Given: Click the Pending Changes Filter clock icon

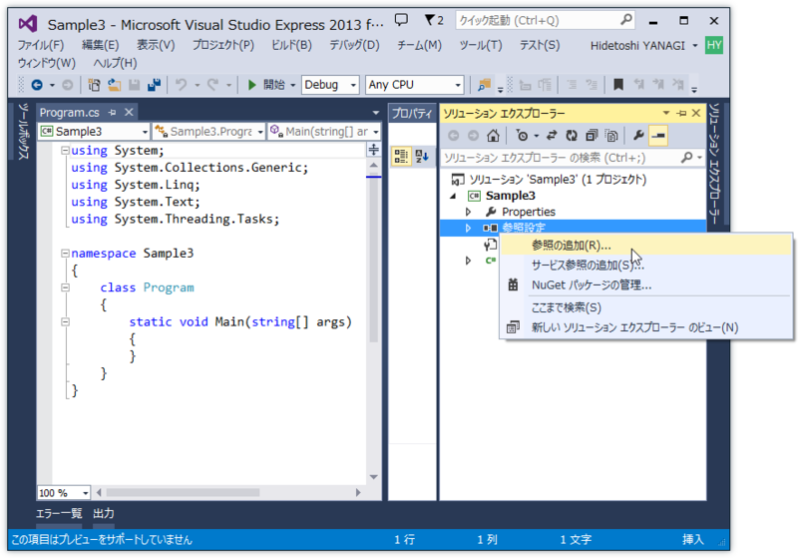Looking at the screenshot, I should [x=522, y=136].
